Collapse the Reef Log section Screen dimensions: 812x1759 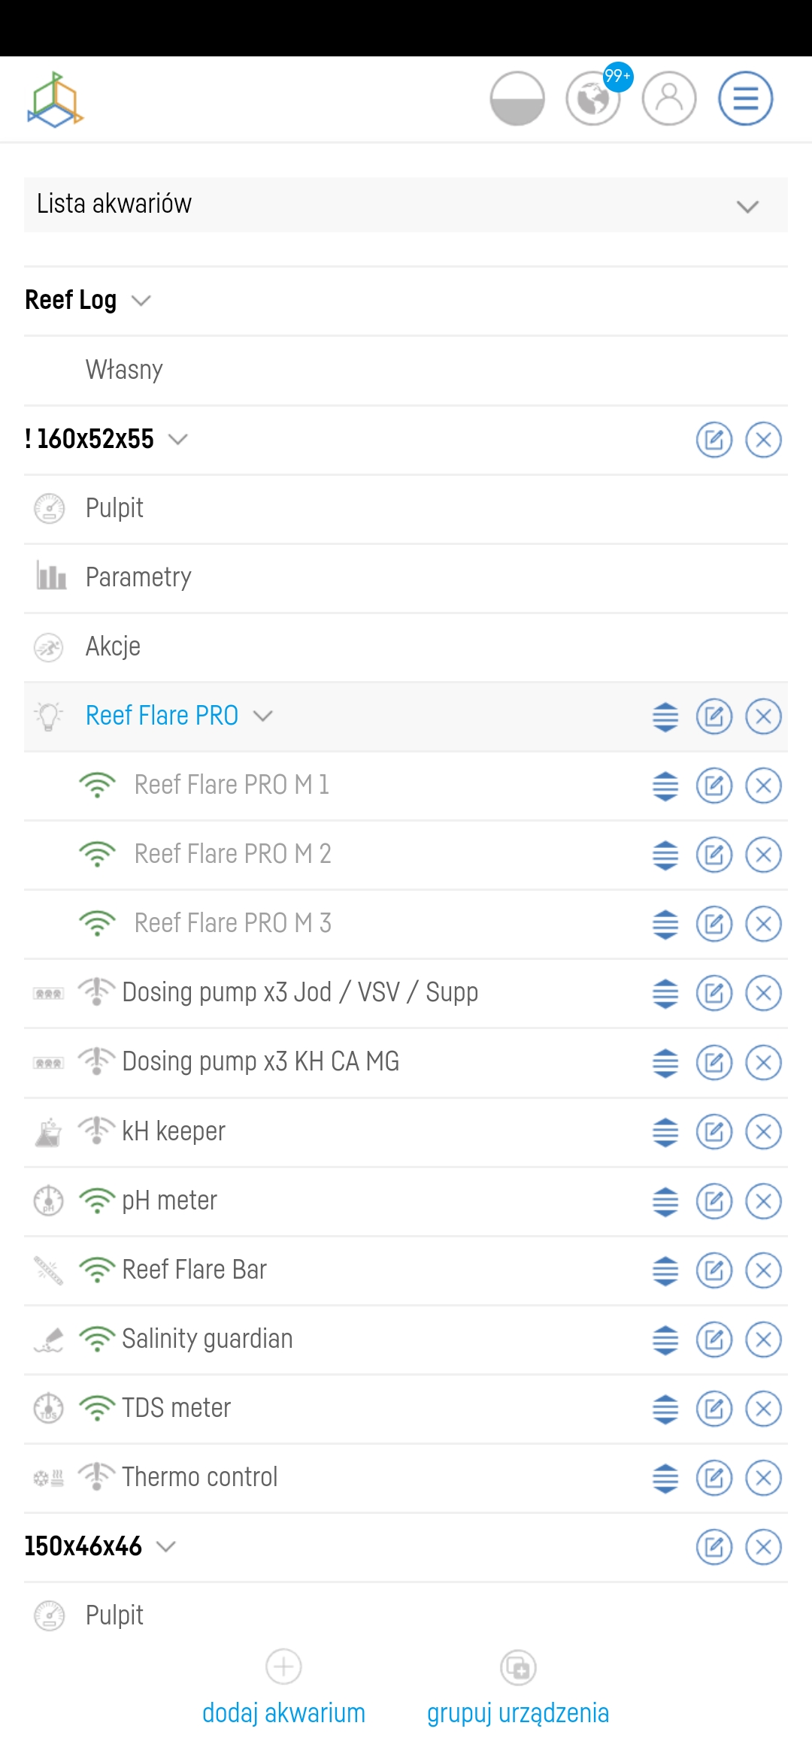[x=141, y=301]
